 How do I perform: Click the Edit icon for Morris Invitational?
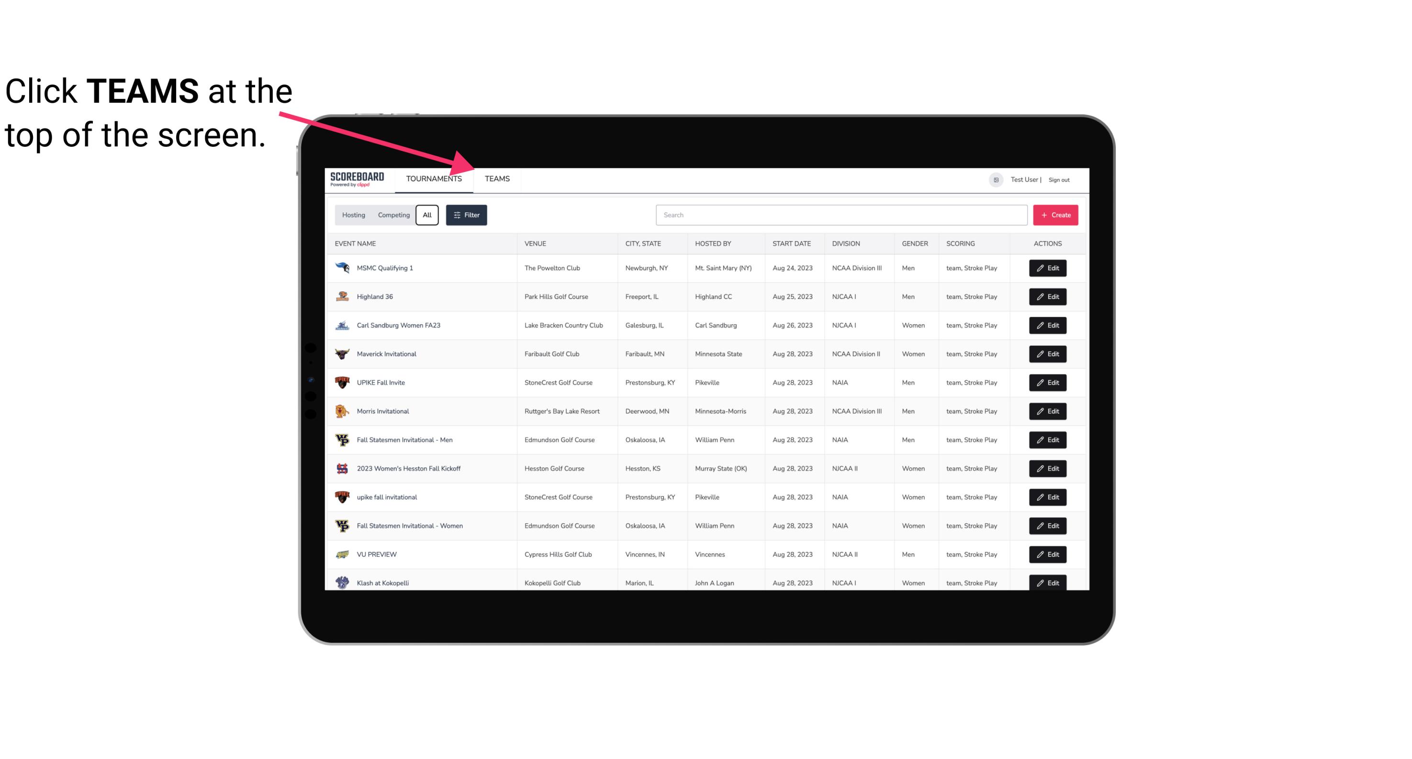1047,410
